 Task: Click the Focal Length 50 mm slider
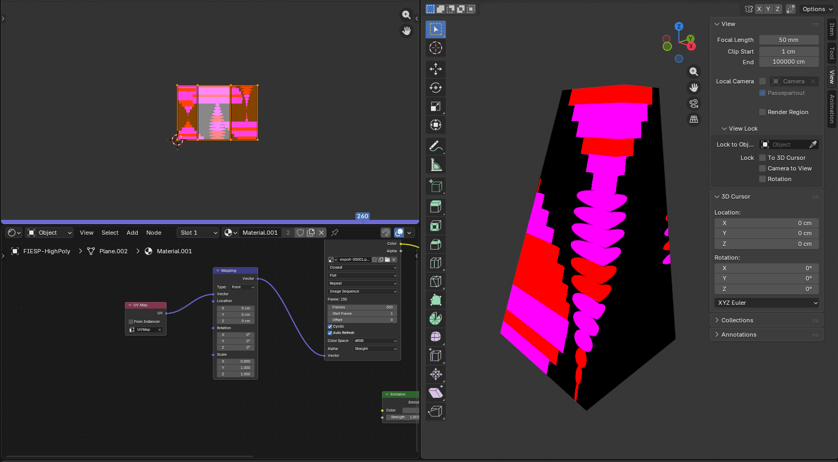coord(789,40)
